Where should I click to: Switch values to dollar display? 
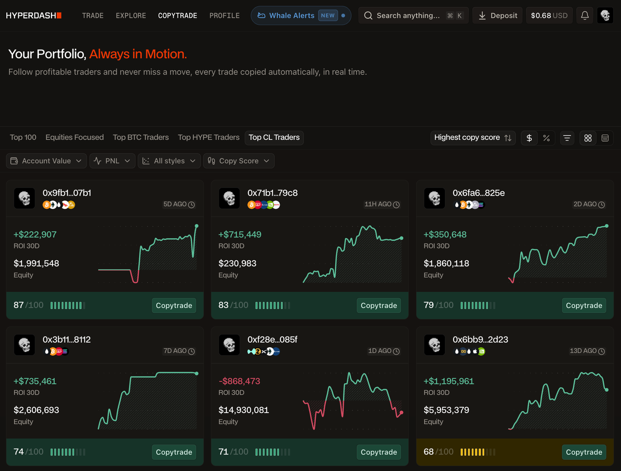(529, 138)
